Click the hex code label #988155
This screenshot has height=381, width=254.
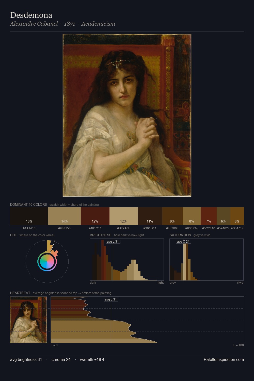(65, 228)
